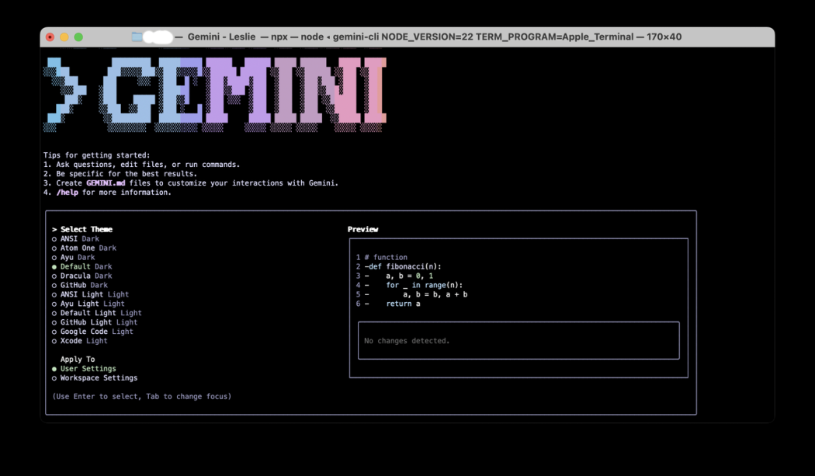Choose the Ayu Light theme
Screen dimensions: 815x476
92,304
